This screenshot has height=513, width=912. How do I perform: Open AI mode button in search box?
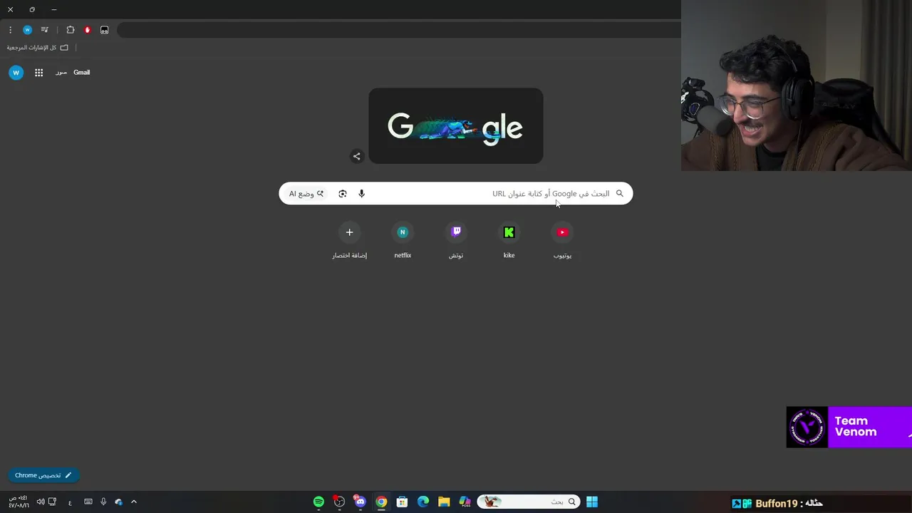coord(306,194)
